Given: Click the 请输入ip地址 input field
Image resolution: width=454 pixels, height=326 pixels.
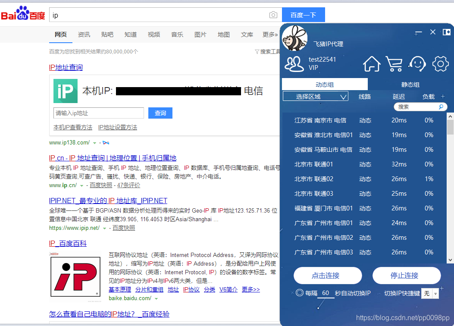Looking at the screenshot, I should pos(98,113).
